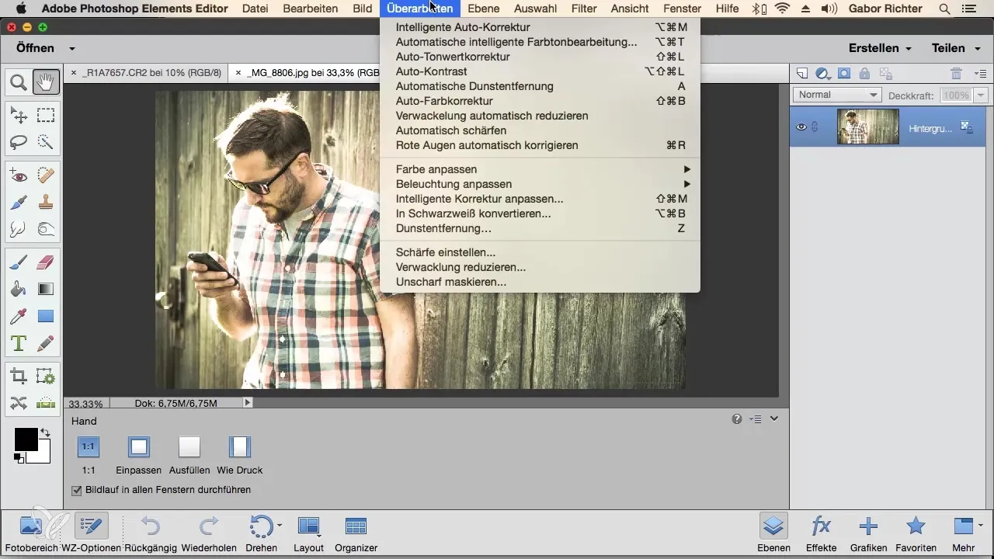
Task: Select the Quick Selection wand tool
Action: pos(46,142)
